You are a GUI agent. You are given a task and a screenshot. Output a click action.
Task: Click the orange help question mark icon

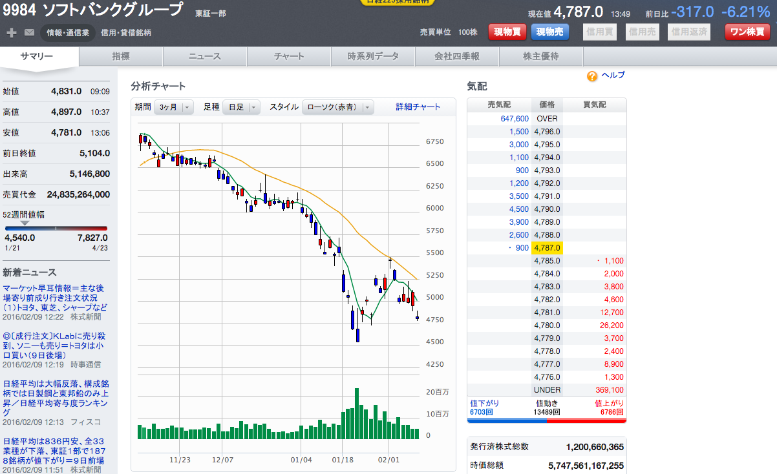(592, 76)
